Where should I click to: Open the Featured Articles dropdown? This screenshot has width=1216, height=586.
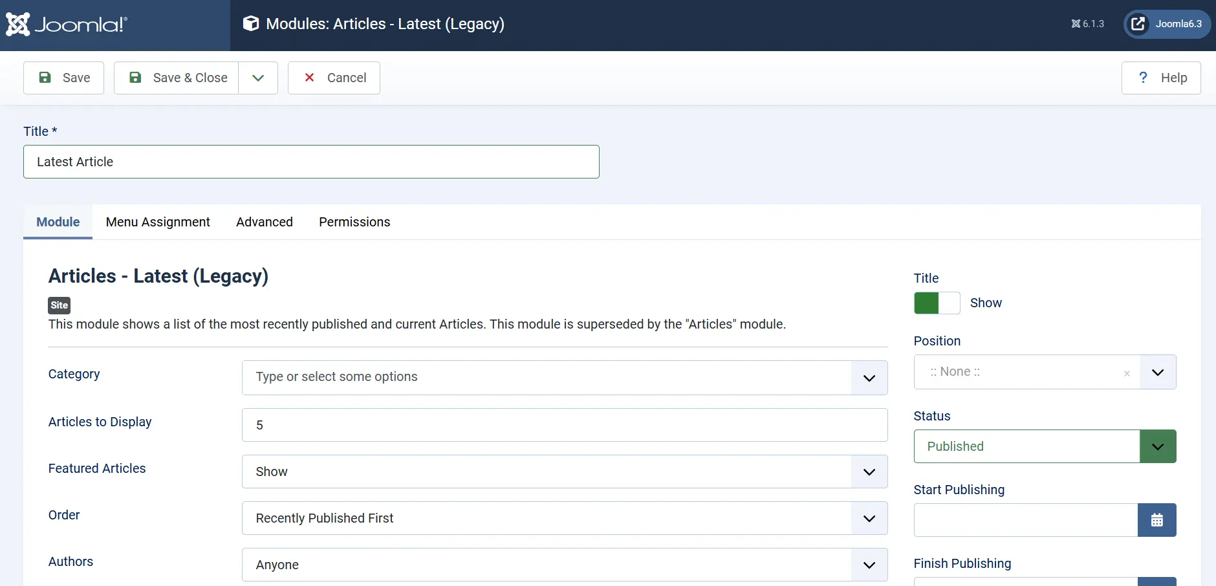(x=565, y=472)
